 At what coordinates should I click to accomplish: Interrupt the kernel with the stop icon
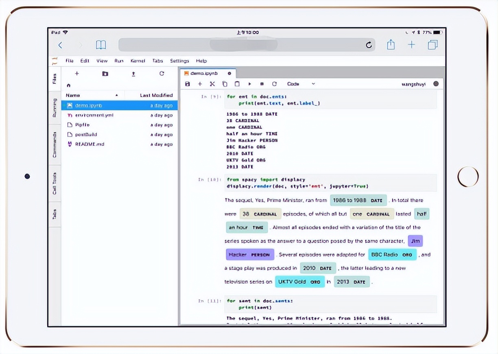pos(262,84)
